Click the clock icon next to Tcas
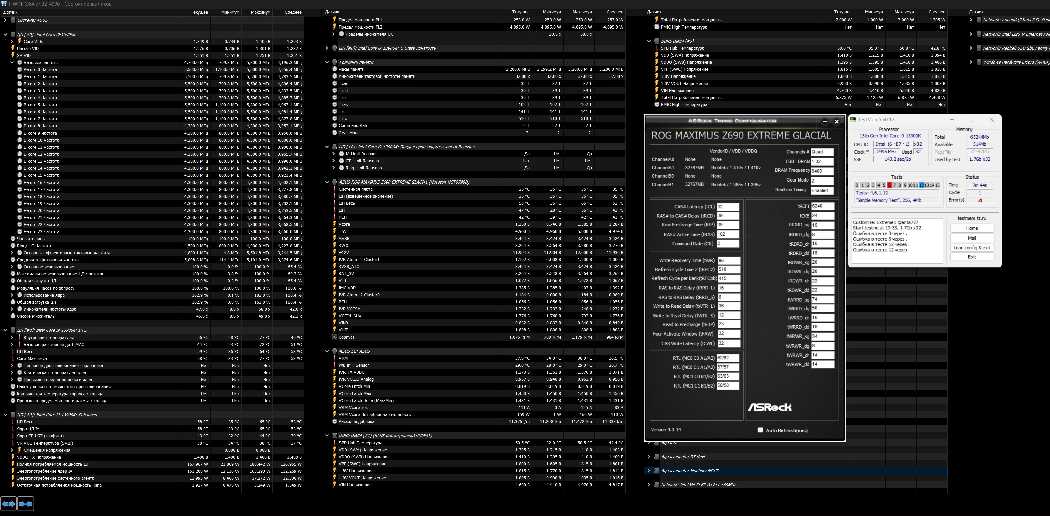The width and height of the screenshot is (1050, 516). click(x=335, y=83)
